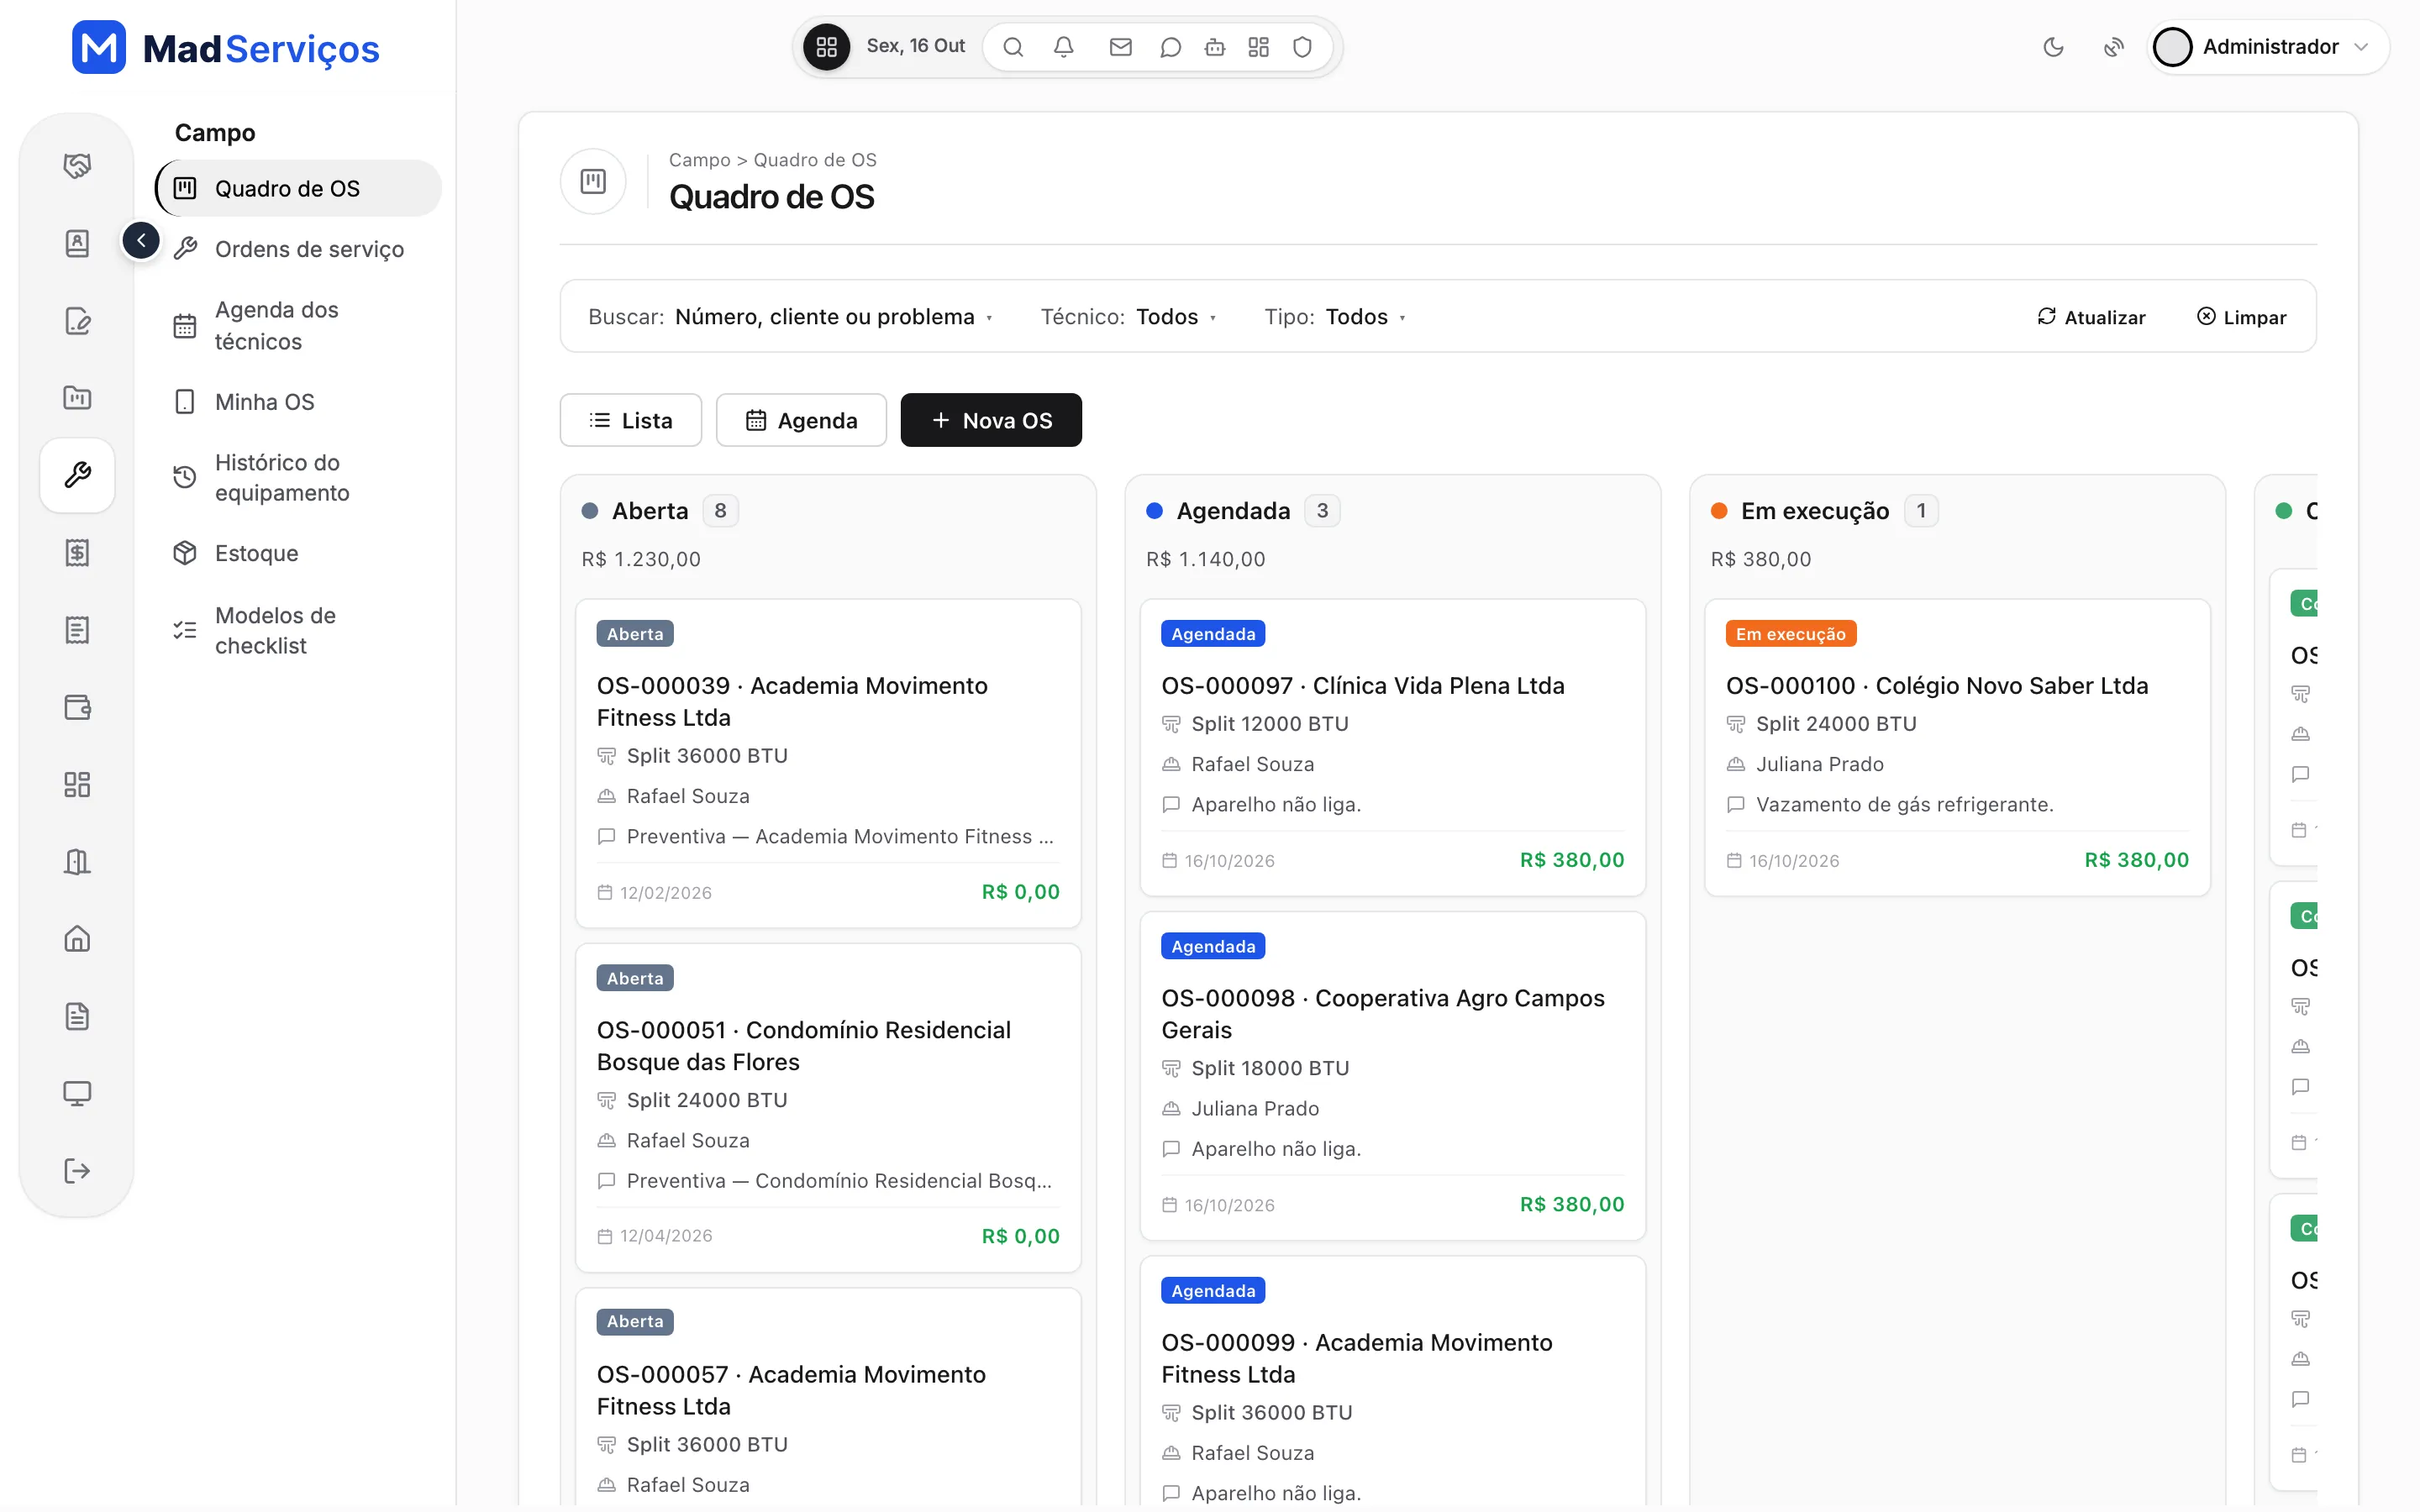Viewport: 2420px width, 1512px height.
Task: Click the Buscar search field
Action: [790, 317]
